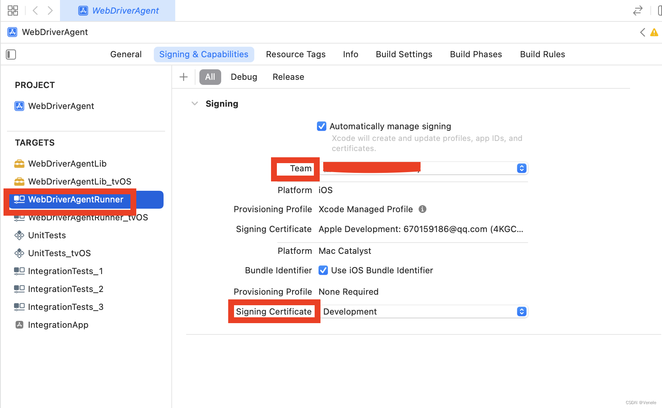This screenshot has height=408, width=662.
Task: Click the project icon under PROJECT
Action: 19,106
